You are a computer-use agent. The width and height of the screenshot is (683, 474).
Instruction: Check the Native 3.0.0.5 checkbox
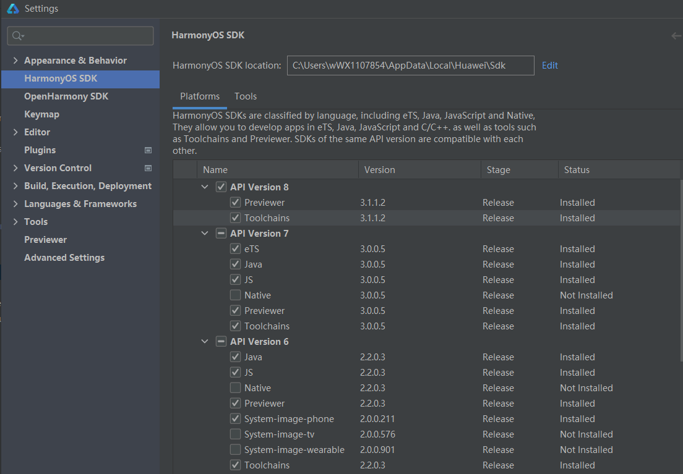pyautogui.click(x=235, y=295)
